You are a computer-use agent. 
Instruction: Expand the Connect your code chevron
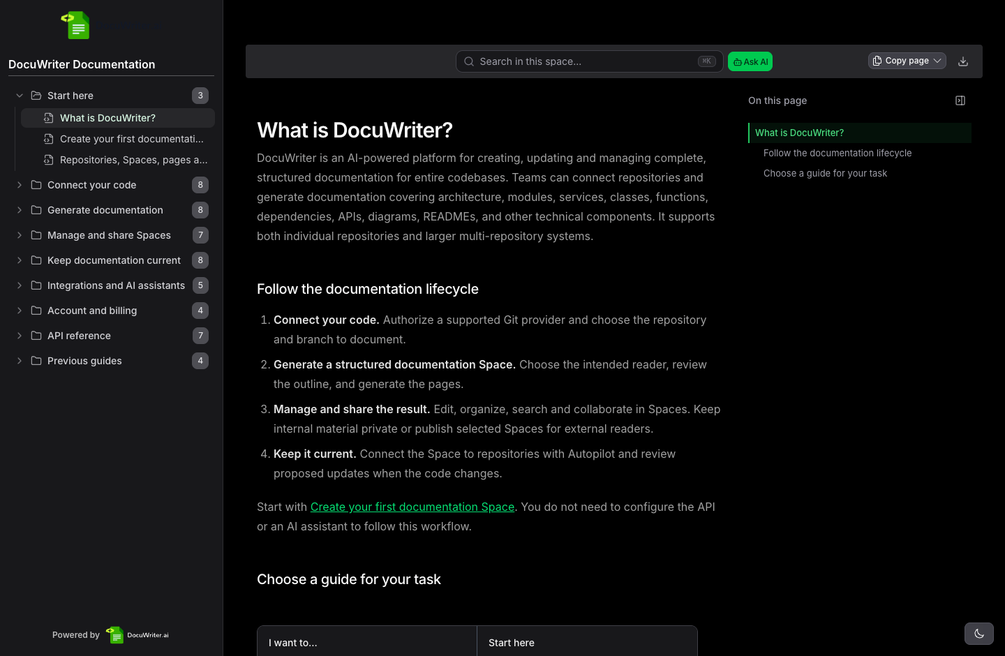point(20,185)
